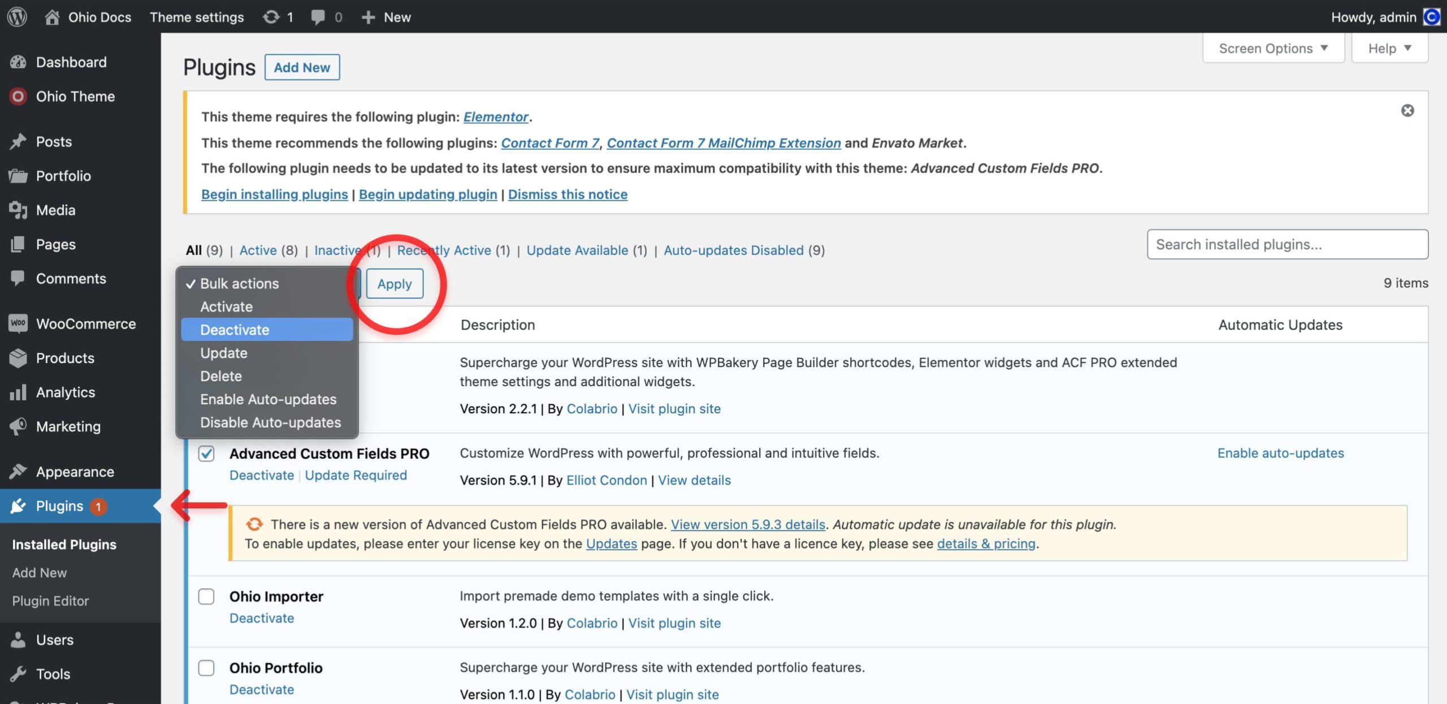Click the Marketing megaphone icon

[18, 426]
